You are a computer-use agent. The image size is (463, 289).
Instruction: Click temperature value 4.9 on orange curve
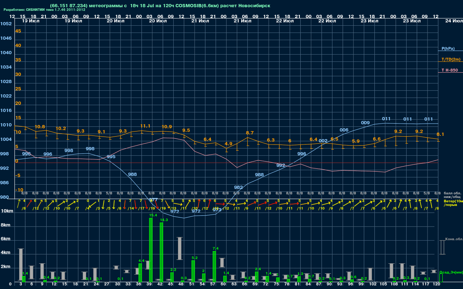tap(228, 144)
